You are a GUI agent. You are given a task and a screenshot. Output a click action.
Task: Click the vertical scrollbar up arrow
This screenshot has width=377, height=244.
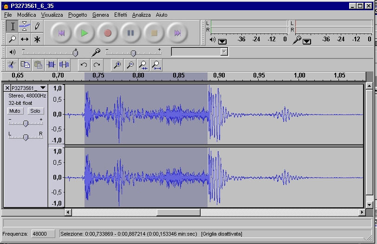(x=370, y=86)
